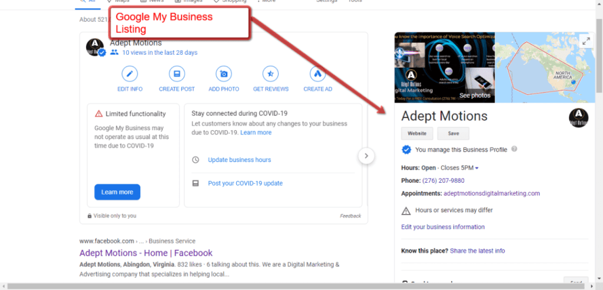Screen dimensions: 603x290
Task: Open 10 views in the last 28 days
Action: [x=160, y=52]
